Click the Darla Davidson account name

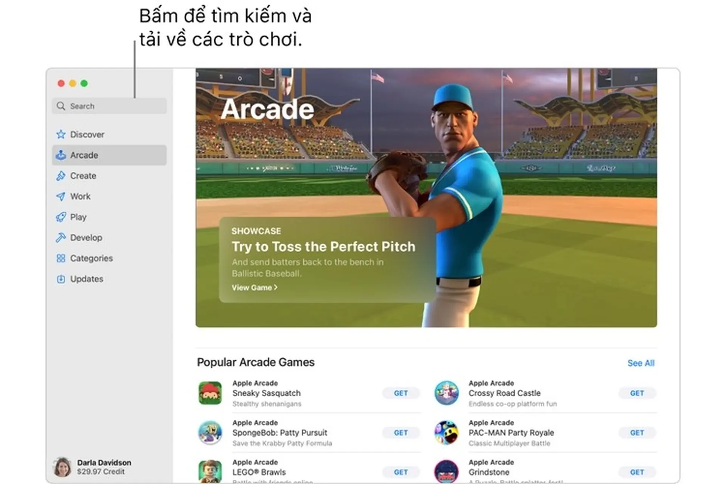(x=104, y=462)
